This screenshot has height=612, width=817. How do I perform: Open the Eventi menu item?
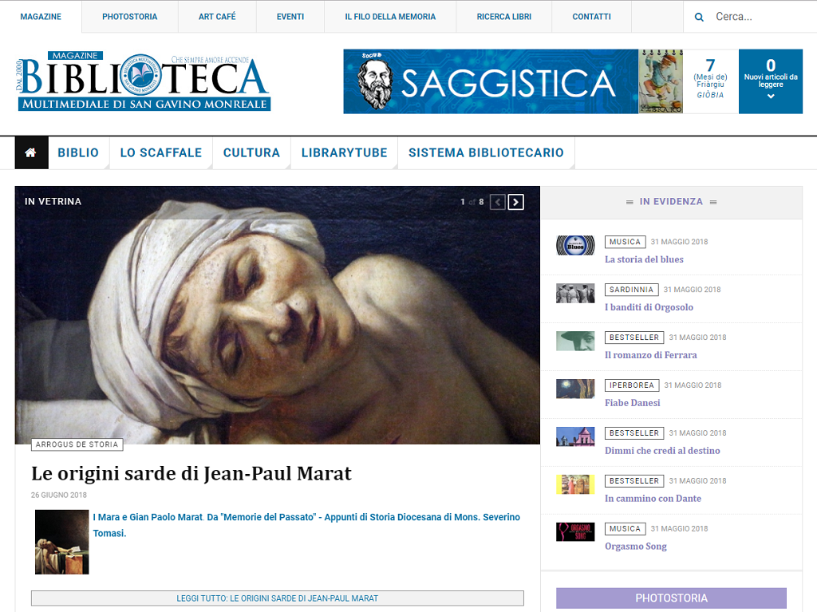coord(290,17)
